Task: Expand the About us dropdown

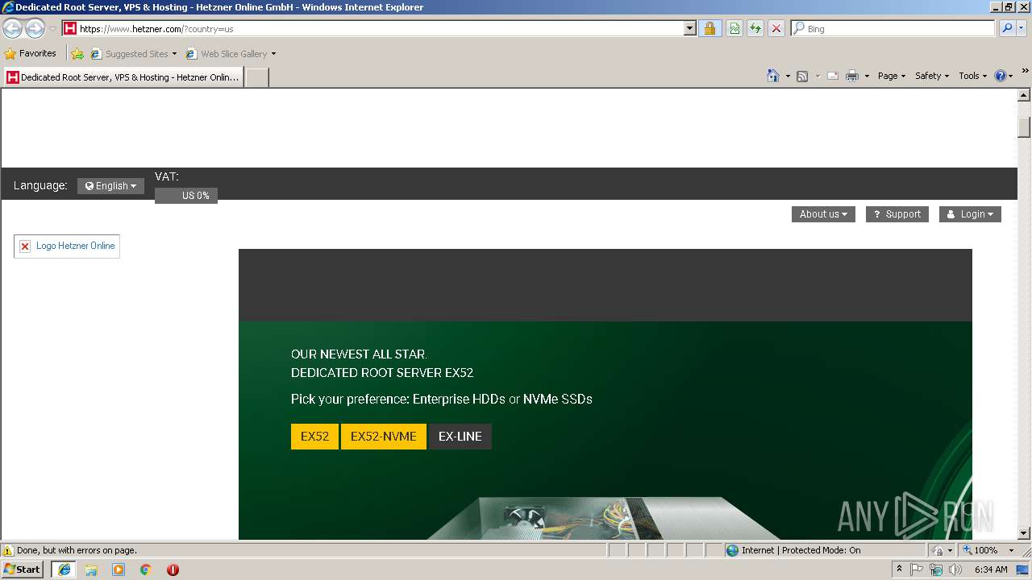Action: [x=823, y=214]
